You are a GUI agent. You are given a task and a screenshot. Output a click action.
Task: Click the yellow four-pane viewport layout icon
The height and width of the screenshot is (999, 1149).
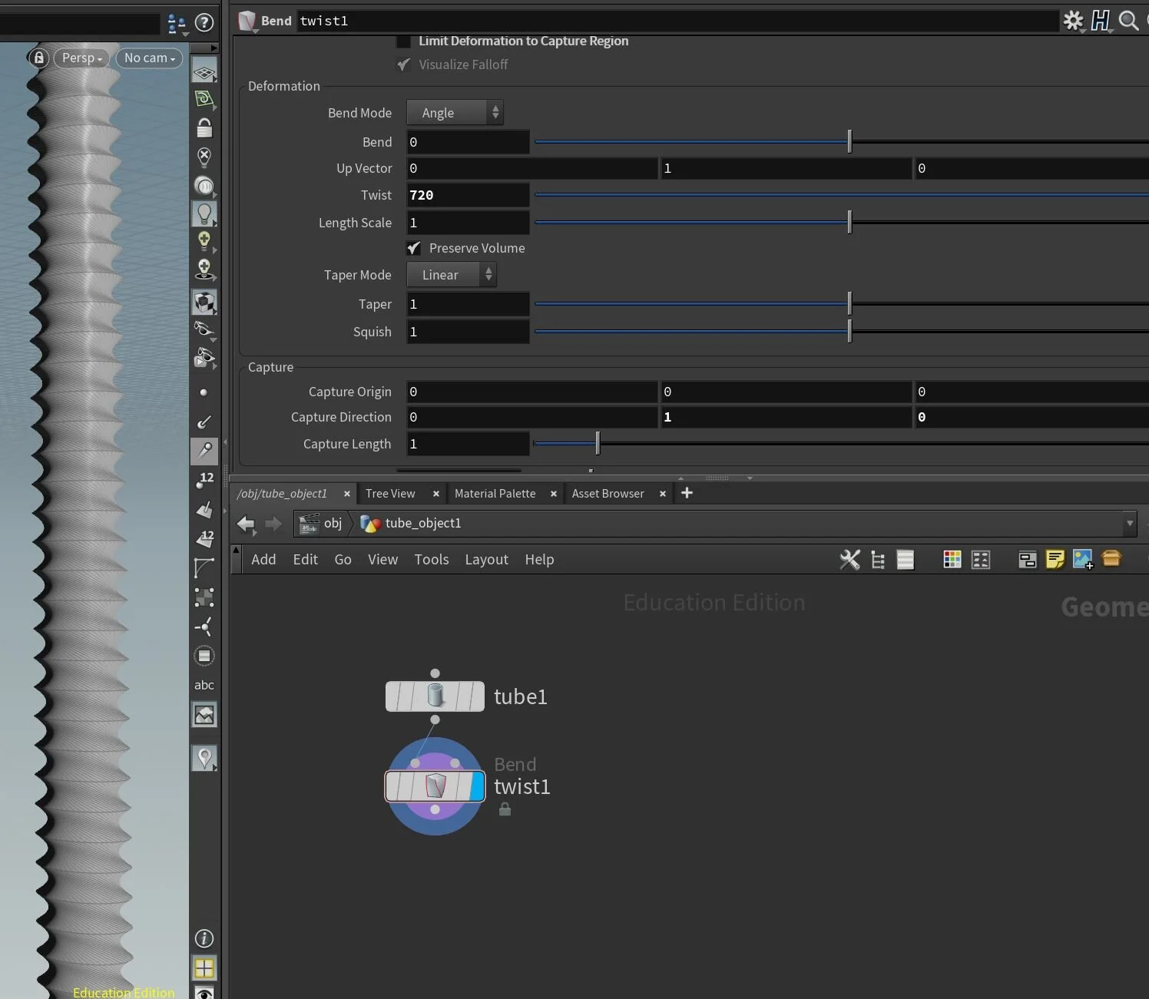pos(204,968)
